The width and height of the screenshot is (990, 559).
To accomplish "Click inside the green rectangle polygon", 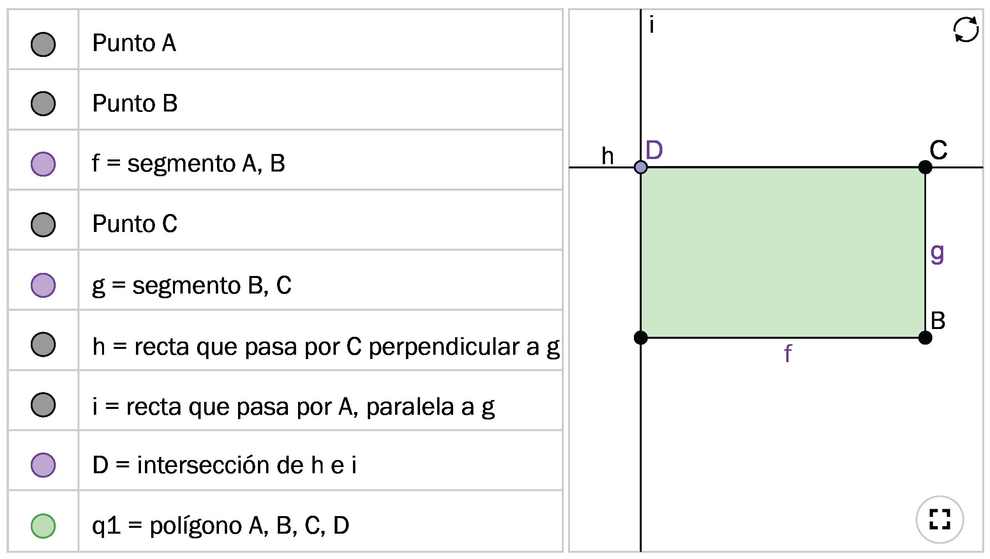I will click(782, 252).
